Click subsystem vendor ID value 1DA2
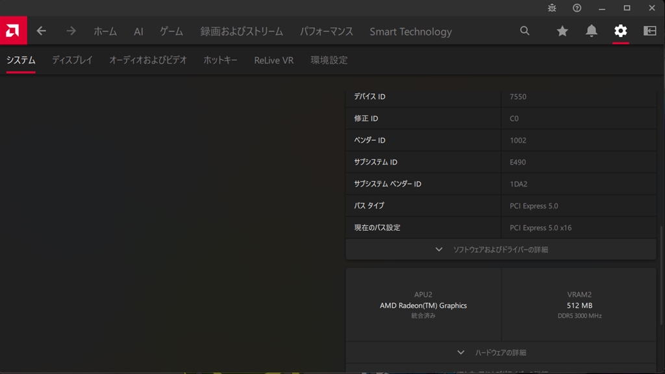 point(518,184)
